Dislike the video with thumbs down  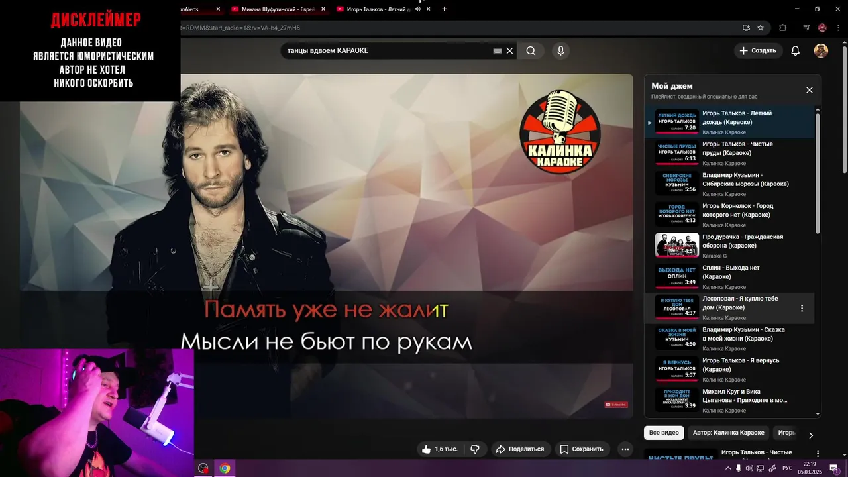coord(475,449)
